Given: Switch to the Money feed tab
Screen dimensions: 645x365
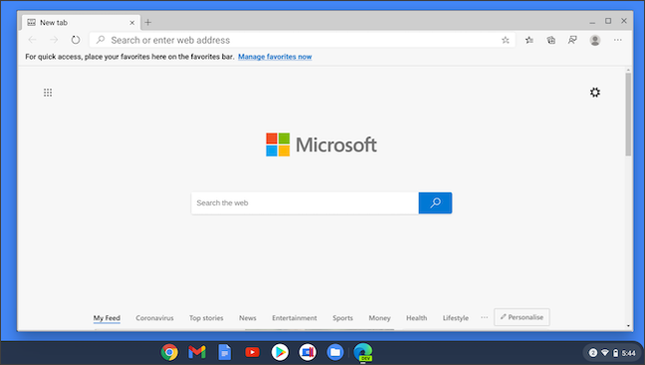Looking at the screenshot, I should pyautogui.click(x=379, y=317).
